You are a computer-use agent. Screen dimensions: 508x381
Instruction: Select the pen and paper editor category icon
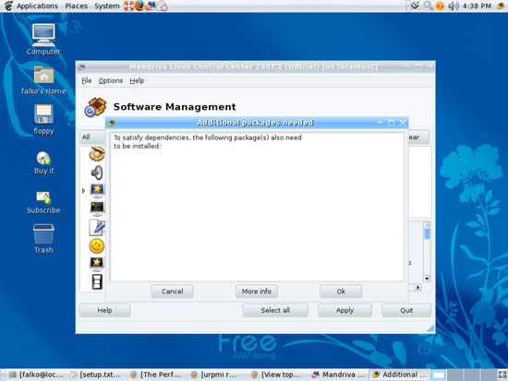97,227
